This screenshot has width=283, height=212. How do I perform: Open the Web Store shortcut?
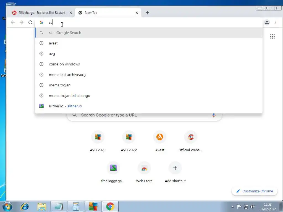pos(144,173)
